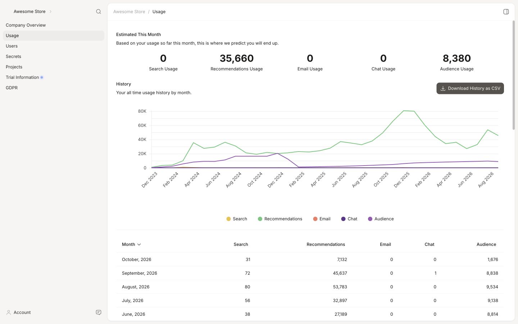The image size is (518, 324).
Task: Select the October, 2026 row label
Action: (136, 260)
